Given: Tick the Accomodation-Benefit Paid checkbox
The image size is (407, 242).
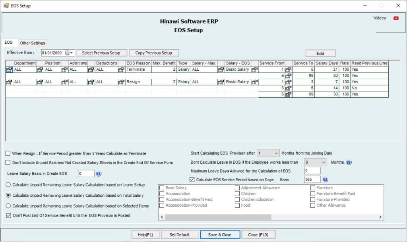Looking at the screenshot, I should (162, 199).
